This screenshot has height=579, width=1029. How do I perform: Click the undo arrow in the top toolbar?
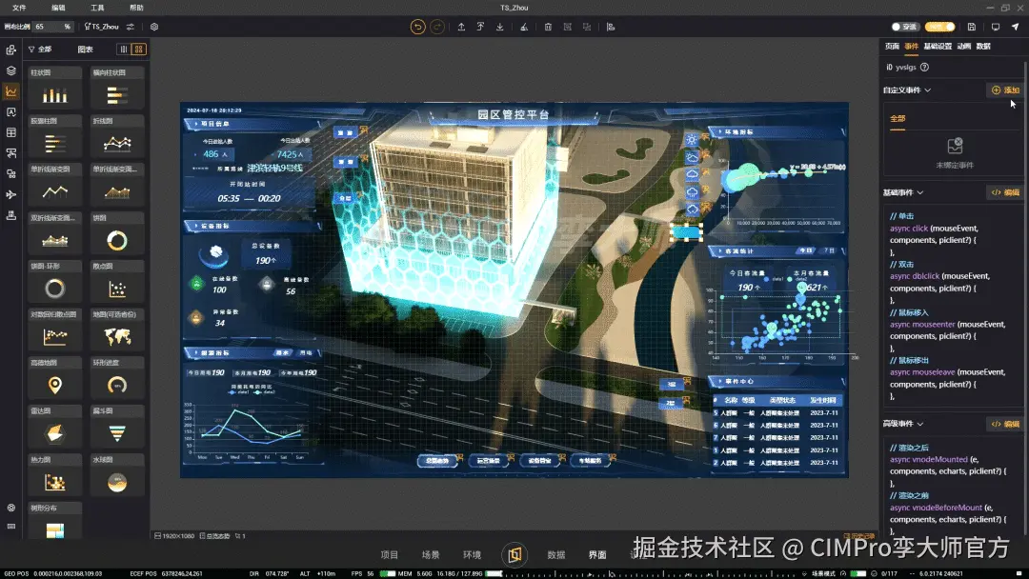click(417, 27)
